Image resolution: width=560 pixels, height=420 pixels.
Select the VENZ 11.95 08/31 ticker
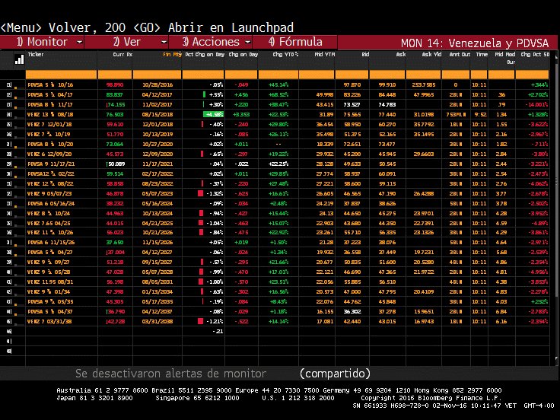point(50,282)
